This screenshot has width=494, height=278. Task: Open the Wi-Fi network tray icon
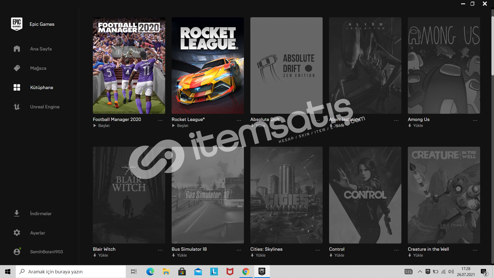pos(444,272)
